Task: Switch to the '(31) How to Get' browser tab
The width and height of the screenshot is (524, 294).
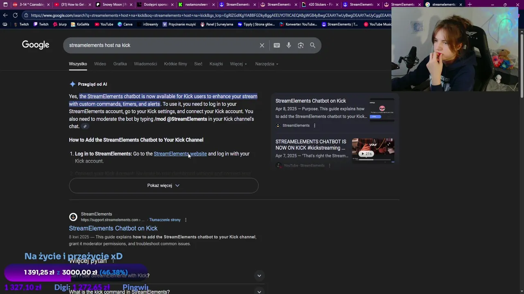Action: [72, 4]
